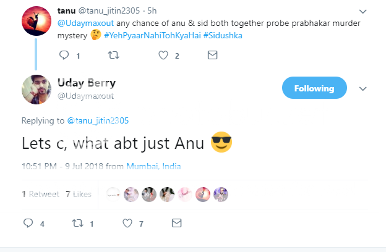Open Uday Berry's profile picture
Screen dimensions: 386x252
(36, 89)
